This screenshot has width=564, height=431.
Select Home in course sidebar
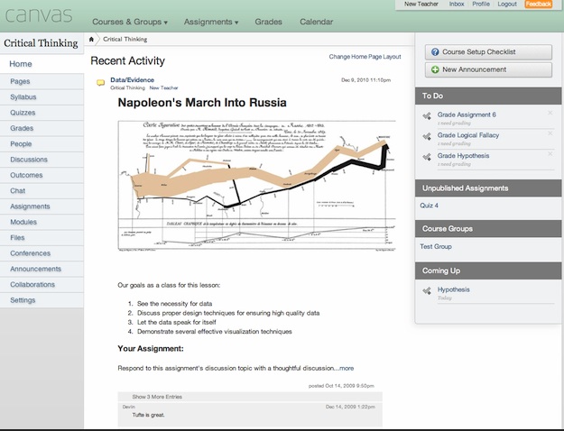pyautogui.click(x=42, y=64)
